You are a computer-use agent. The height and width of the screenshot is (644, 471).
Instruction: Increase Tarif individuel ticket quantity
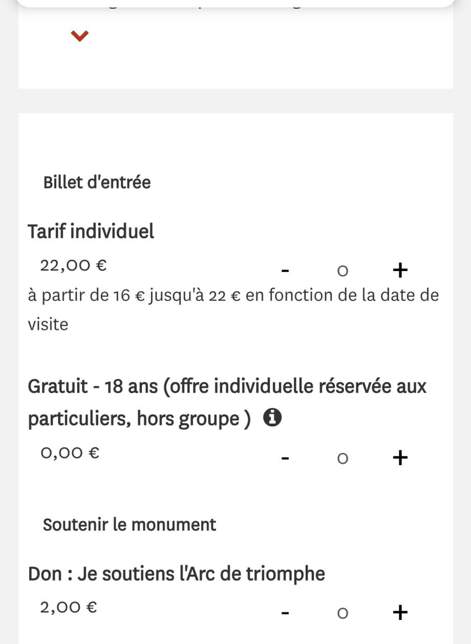click(400, 270)
